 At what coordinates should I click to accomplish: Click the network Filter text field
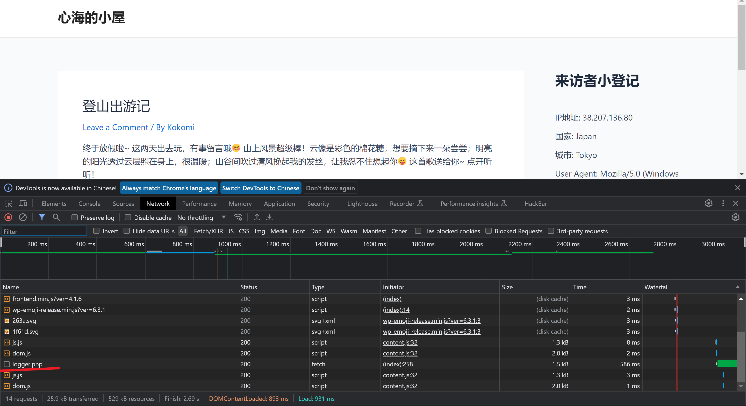[44, 231]
